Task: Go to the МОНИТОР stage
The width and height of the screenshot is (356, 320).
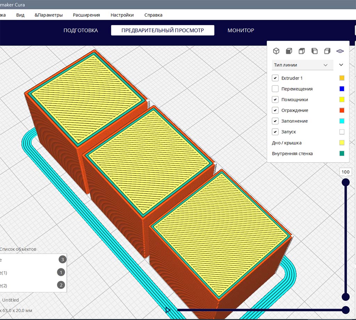Action: pyautogui.click(x=241, y=30)
